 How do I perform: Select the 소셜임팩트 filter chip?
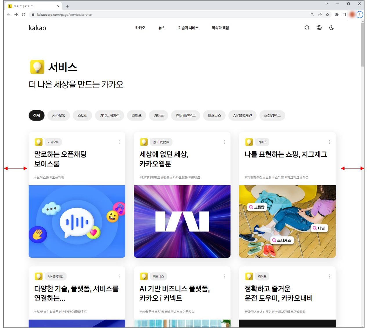pyautogui.click(x=272, y=115)
